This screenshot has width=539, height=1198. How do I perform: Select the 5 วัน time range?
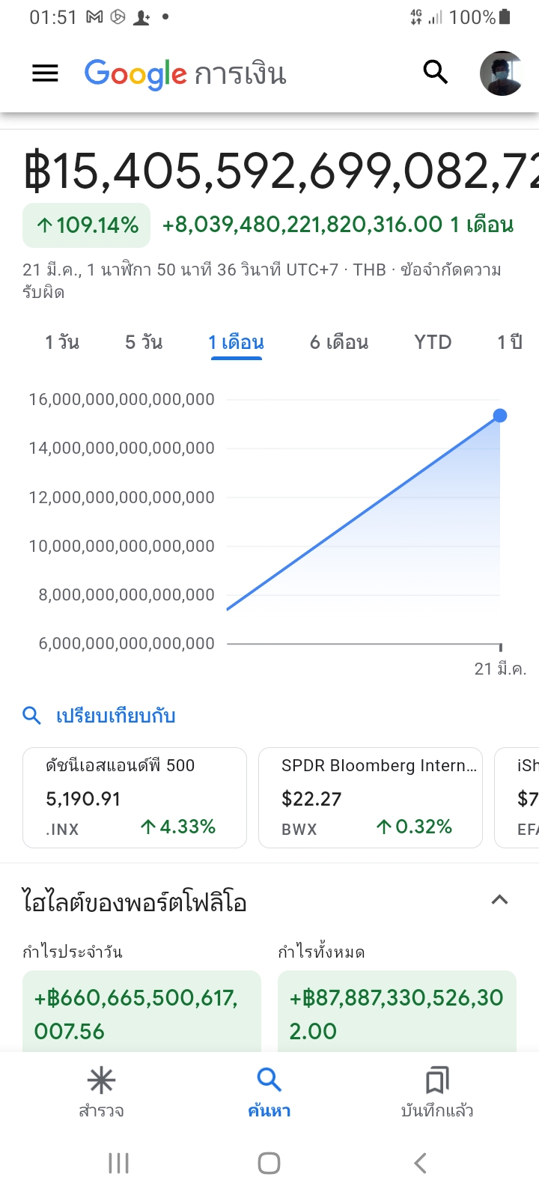(x=144, y=342)
